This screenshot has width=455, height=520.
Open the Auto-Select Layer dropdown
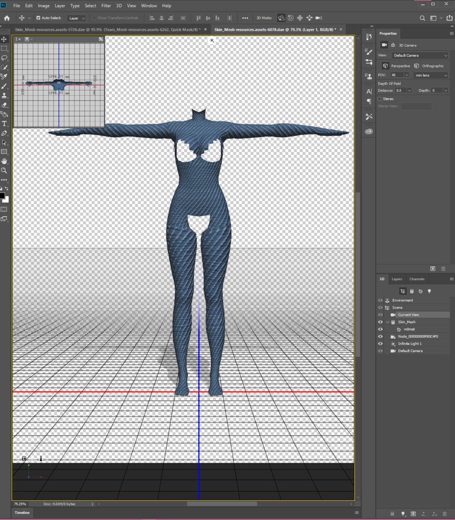76,18
